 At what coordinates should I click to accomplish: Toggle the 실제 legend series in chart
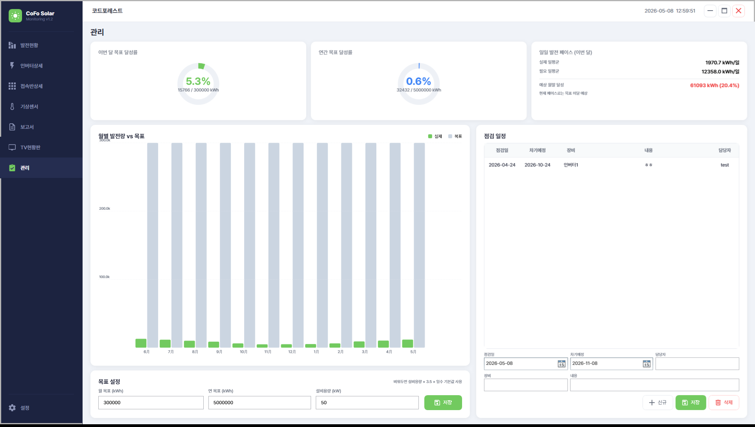(x=435, y=136)
